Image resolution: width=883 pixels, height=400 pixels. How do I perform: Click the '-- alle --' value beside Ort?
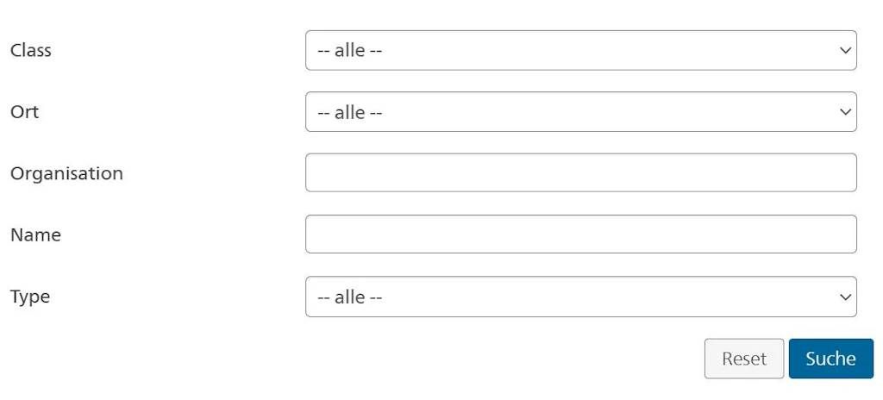(350, 112)
